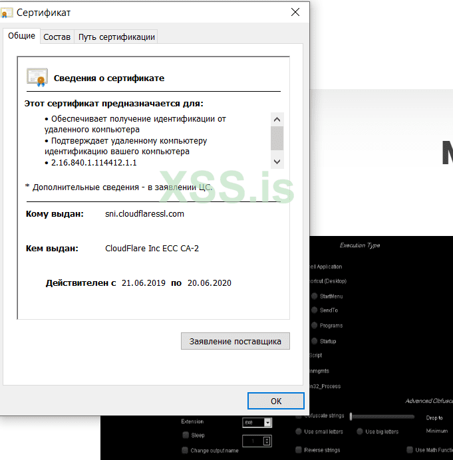Click the Сведения о сертификате heading
Image resolution: width=453 pixels, height=460 pixels.
(109, 78)
